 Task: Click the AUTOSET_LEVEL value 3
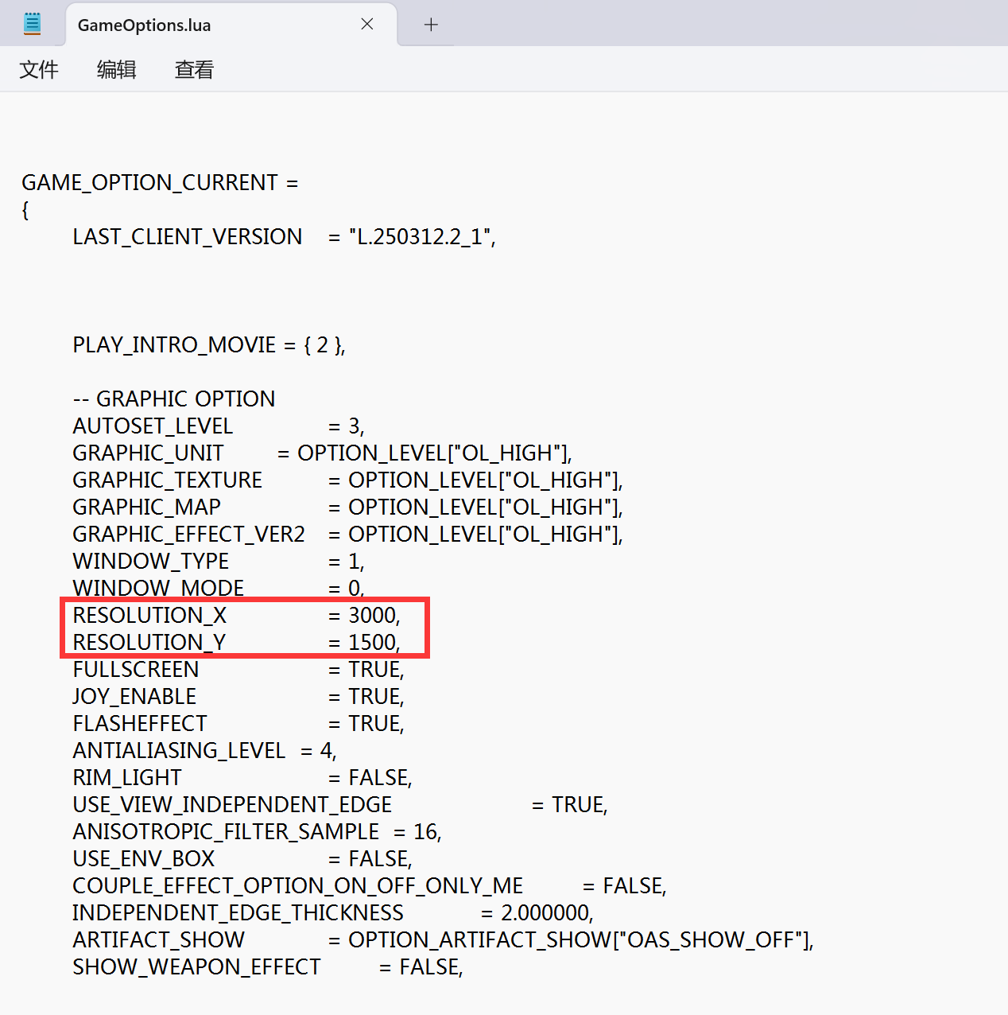pos(355,426)
